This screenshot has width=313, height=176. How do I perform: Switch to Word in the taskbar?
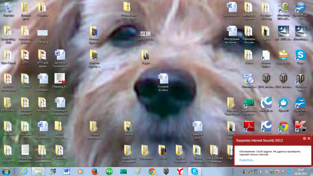(67, 171)
